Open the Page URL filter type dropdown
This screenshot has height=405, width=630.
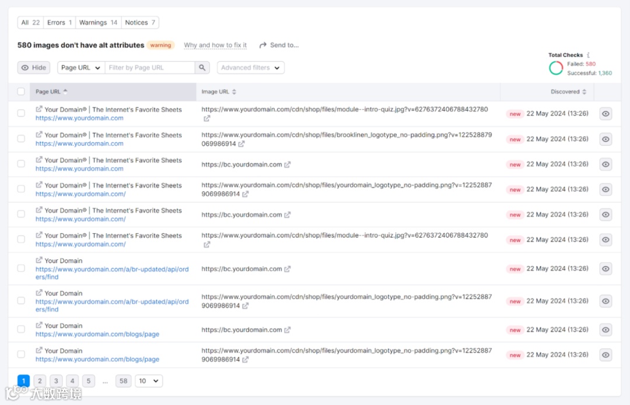pyautogui.click(x=80, y=68)
